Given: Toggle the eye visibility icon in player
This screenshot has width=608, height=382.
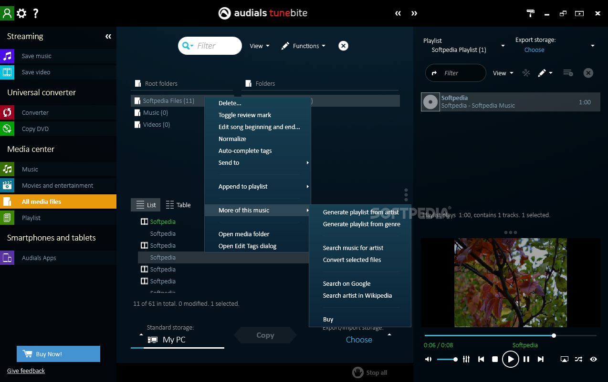Looking at the screenshot, I should click(593, 359).
